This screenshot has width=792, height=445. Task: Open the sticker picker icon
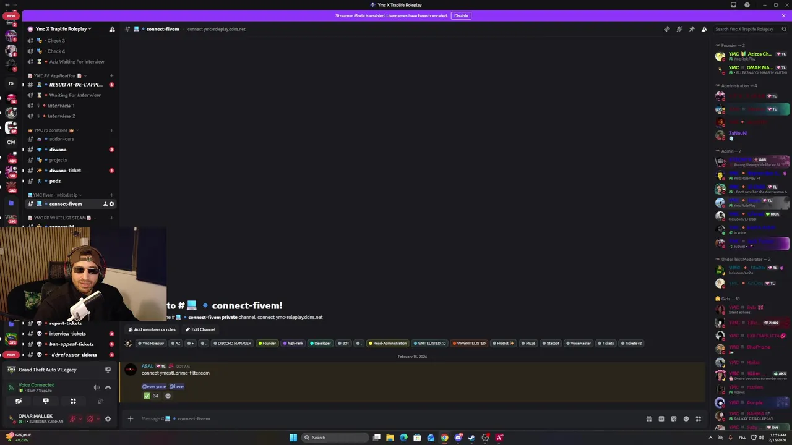click(674, 418)
